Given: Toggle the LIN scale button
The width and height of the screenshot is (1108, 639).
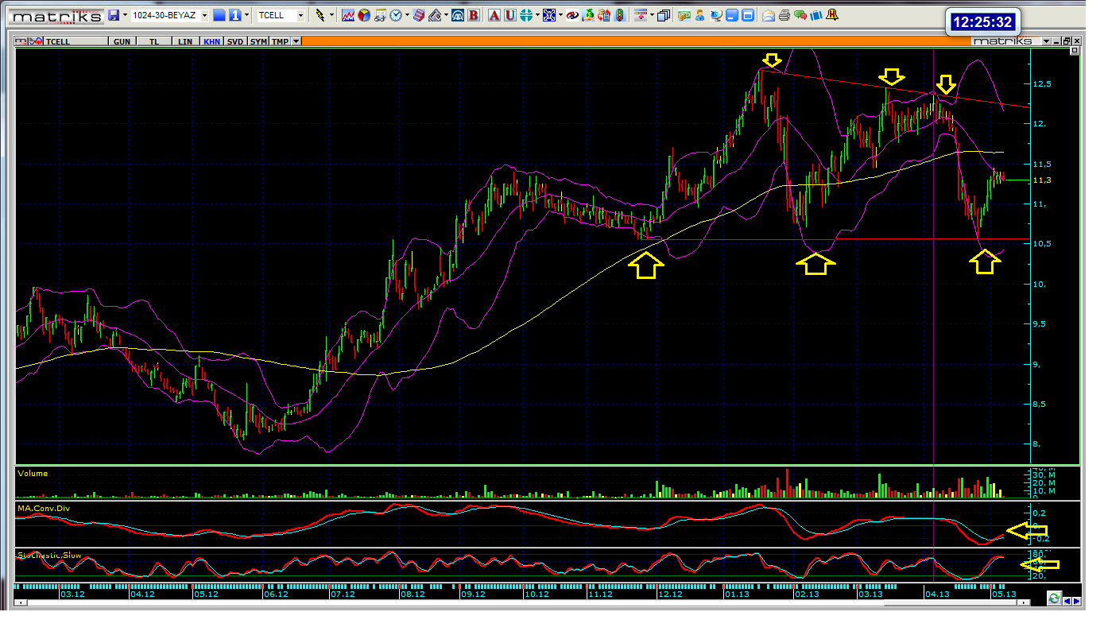Looking at the screenshot, I should [185, 41].
